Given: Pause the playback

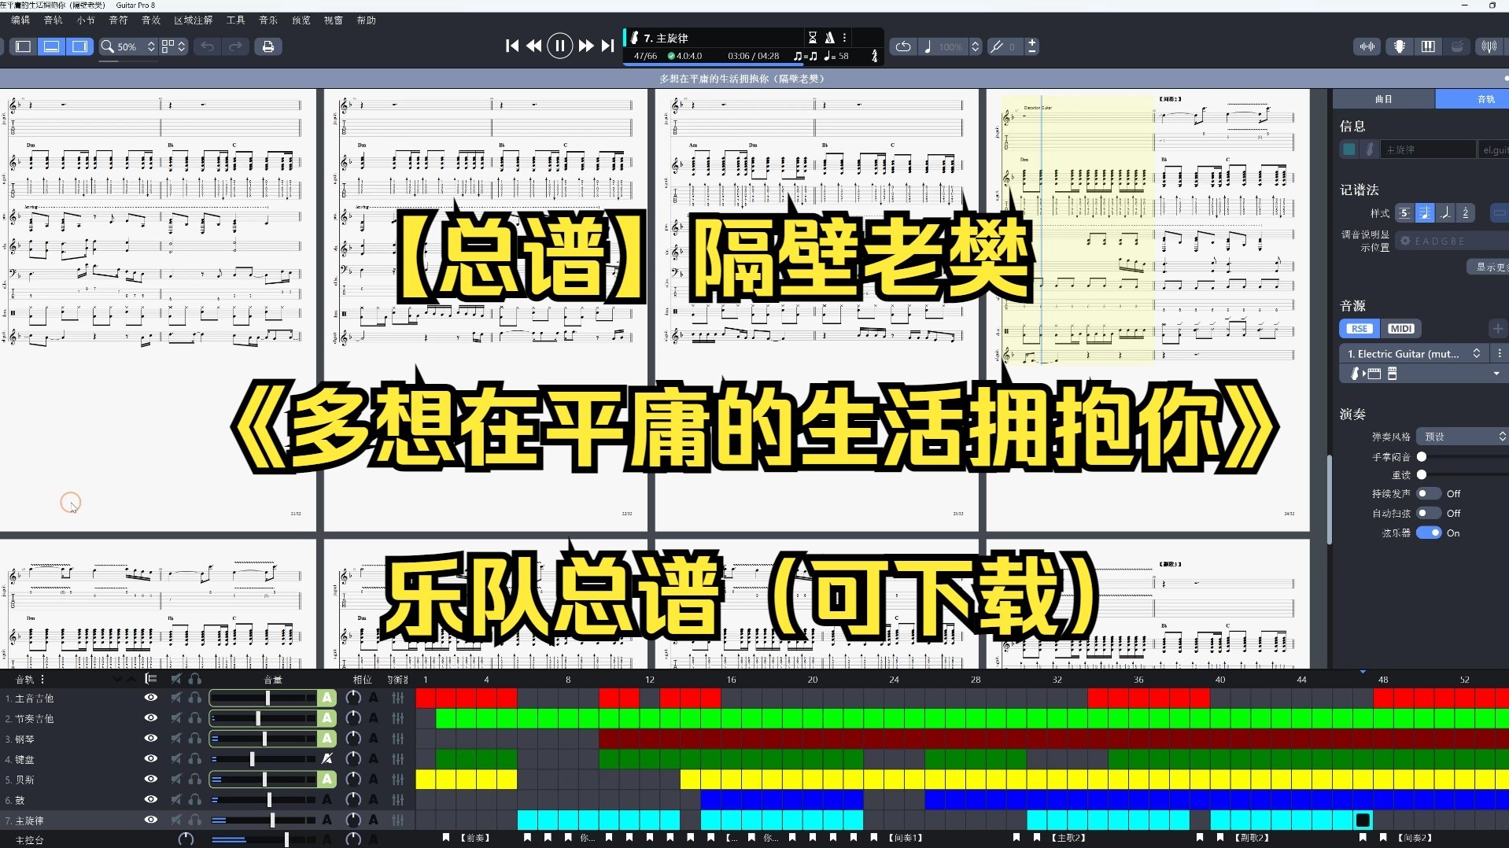Looking at the screenshot, I should click(559, 46).
